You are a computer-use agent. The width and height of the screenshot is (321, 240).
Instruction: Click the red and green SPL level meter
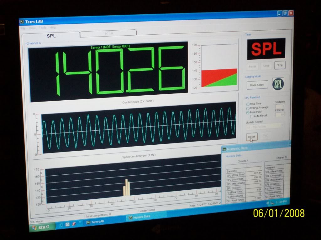tap(219, 77)
